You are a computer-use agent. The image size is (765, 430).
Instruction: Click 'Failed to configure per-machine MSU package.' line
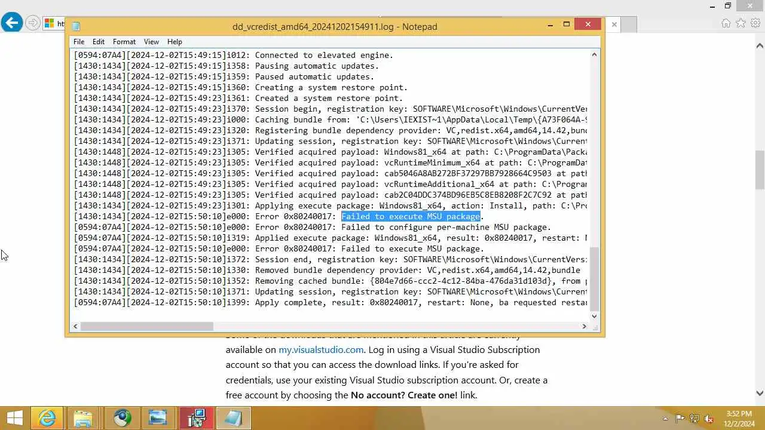pos(313,227)
